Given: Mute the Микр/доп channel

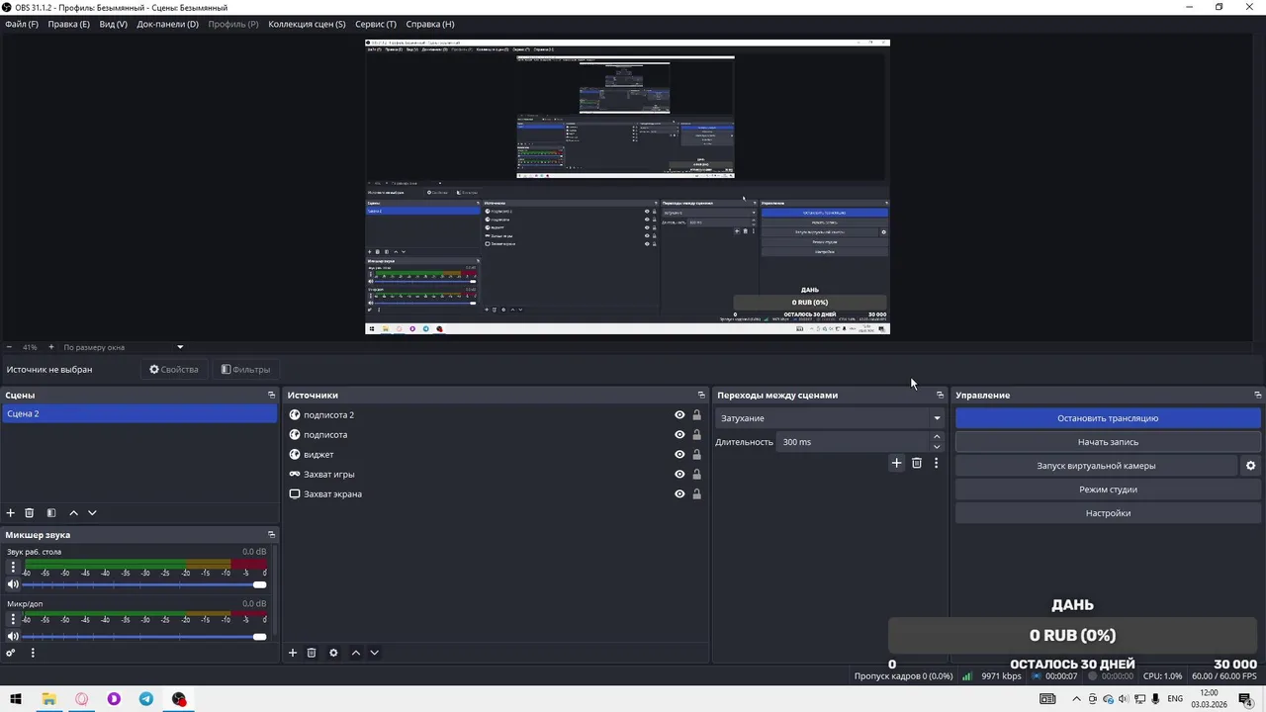Looking at the screenshot, I should 13,637.
